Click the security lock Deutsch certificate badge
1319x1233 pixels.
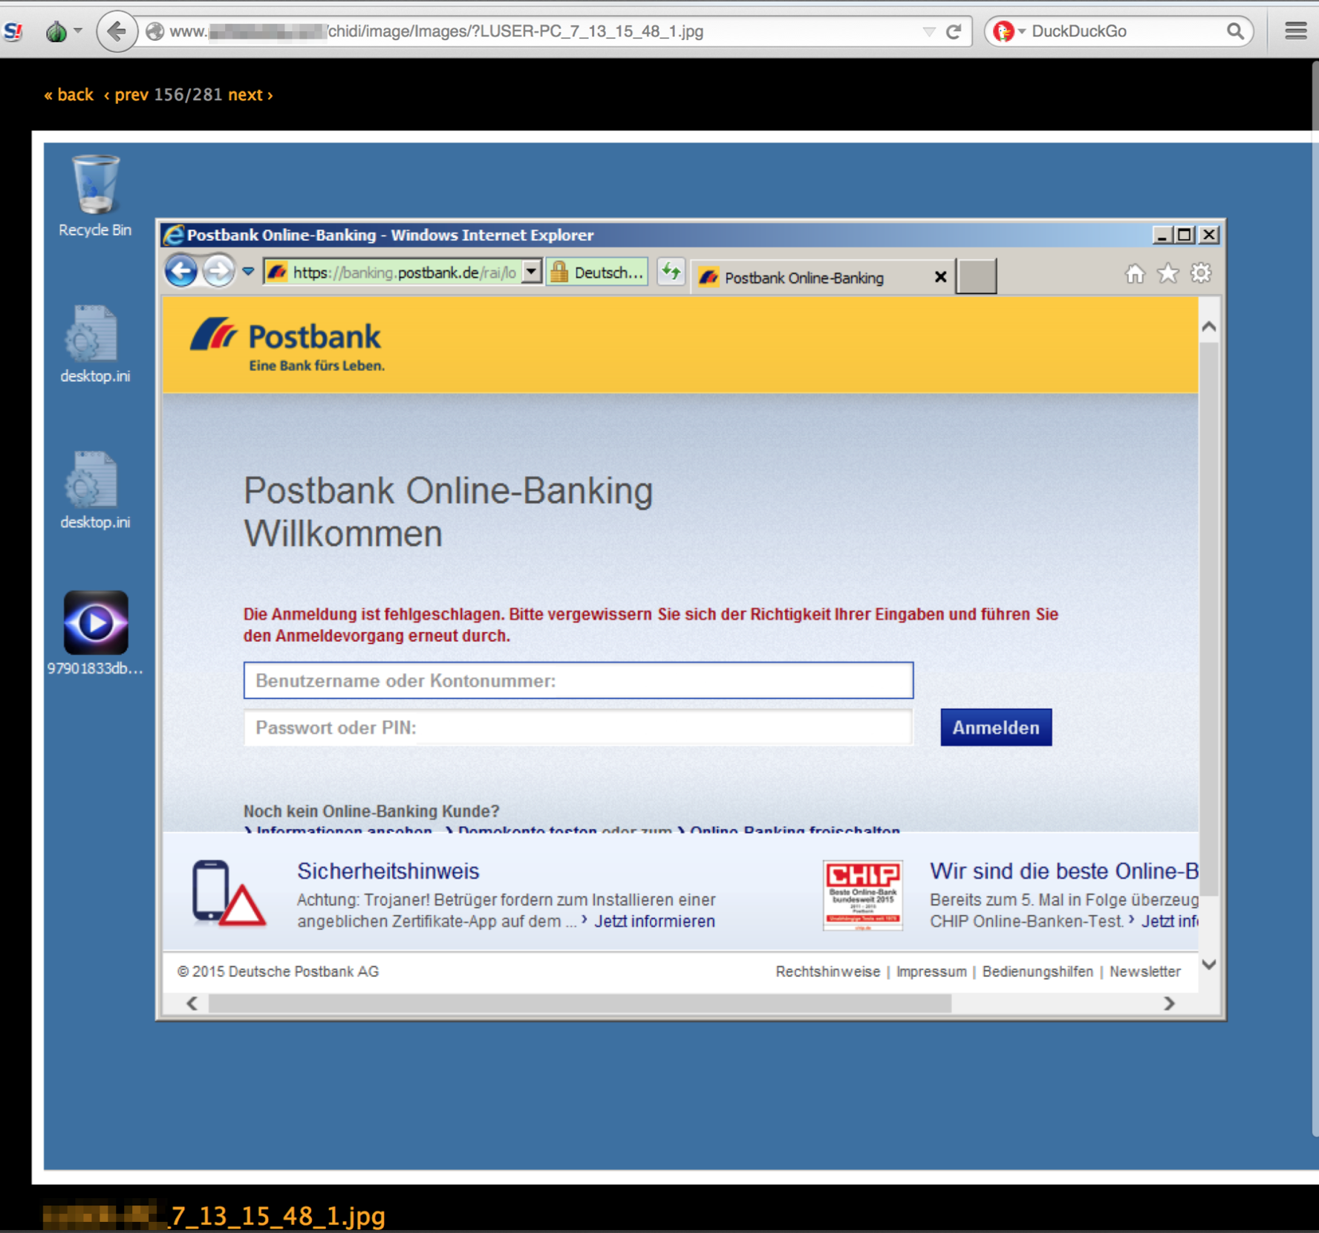597,273
